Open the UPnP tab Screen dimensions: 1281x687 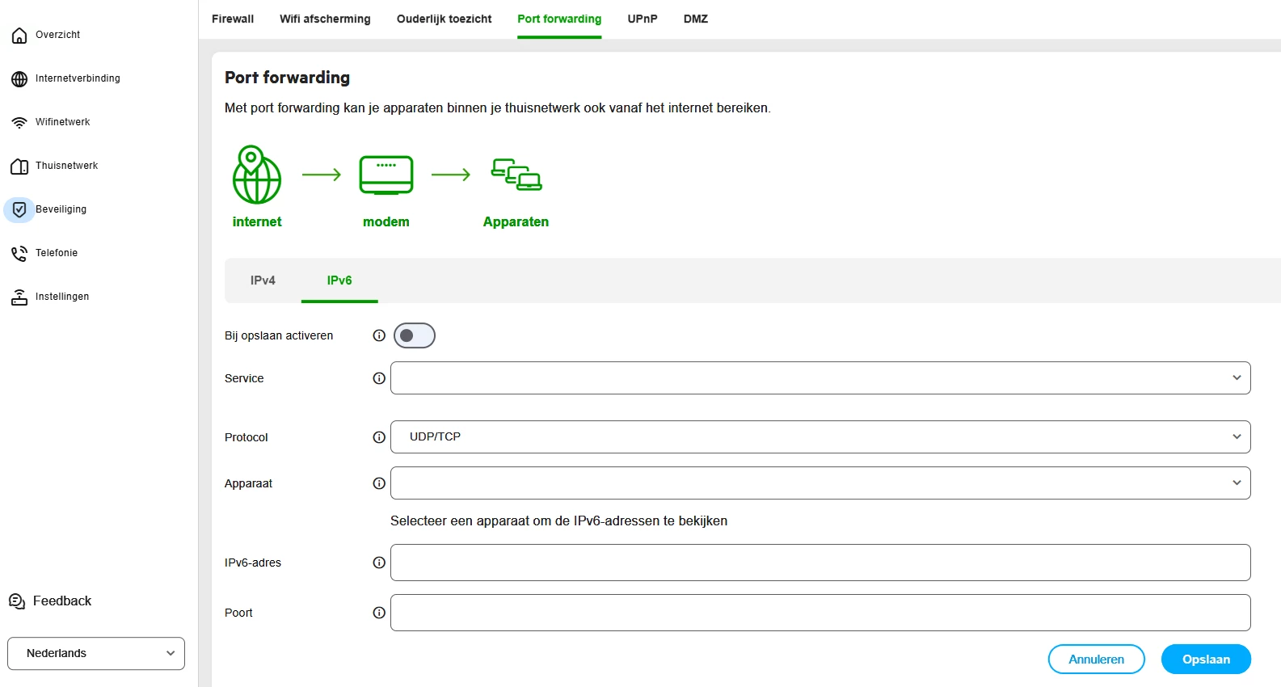643,19
